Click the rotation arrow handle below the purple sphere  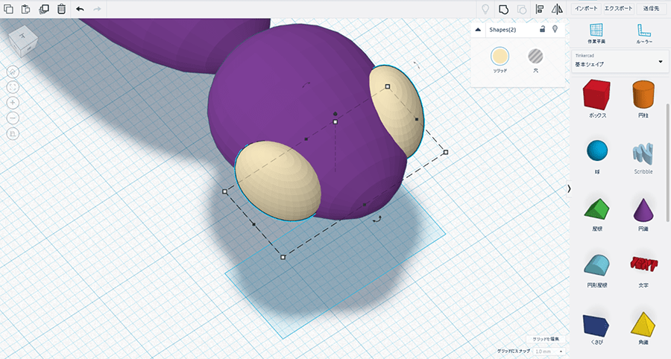377,219
